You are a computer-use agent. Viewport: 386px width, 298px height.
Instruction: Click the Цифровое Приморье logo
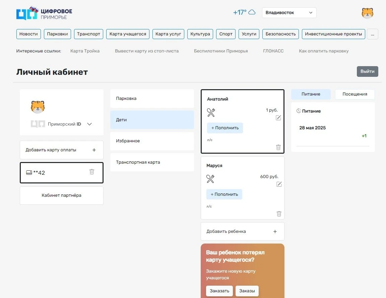(x=44, y=13)
